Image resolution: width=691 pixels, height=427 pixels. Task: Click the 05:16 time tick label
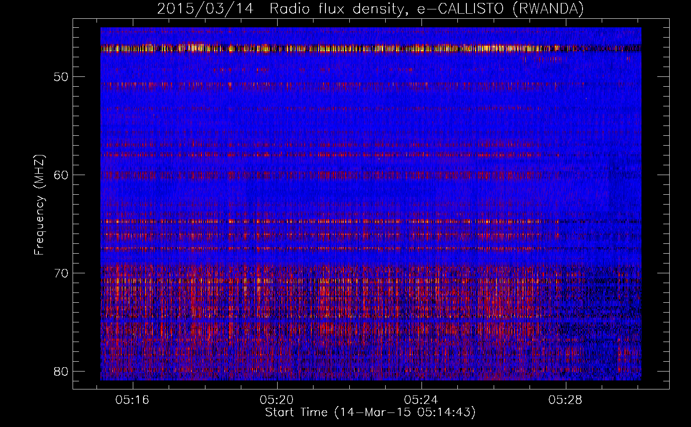(x=132, y=400)
